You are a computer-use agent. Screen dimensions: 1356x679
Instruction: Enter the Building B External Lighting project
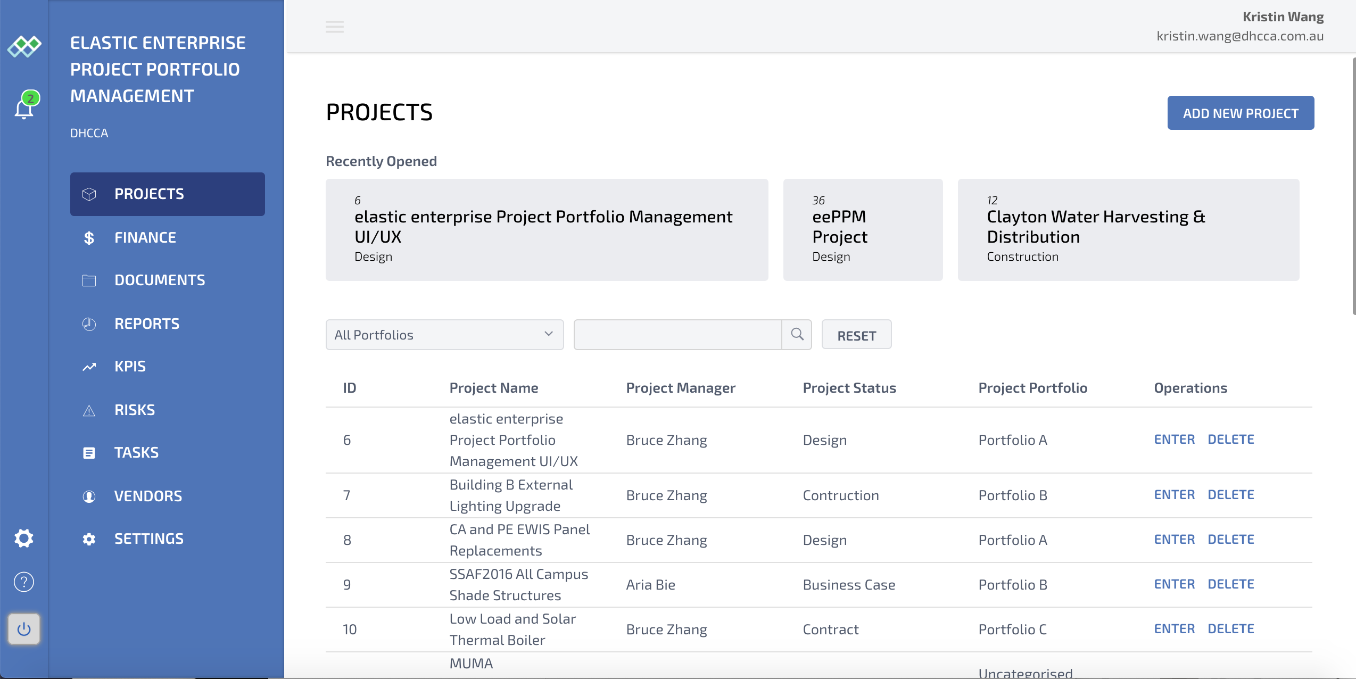point(1174,495)
